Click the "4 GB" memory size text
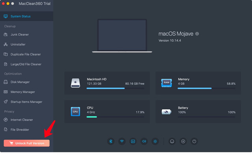252x156 pixels. click(181, 84)
